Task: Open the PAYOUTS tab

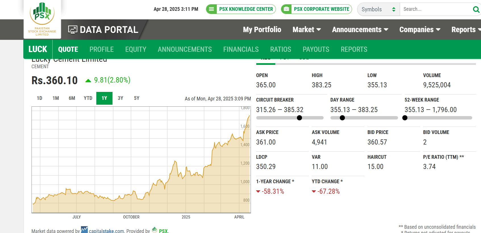Action: (x=316, y=50)
